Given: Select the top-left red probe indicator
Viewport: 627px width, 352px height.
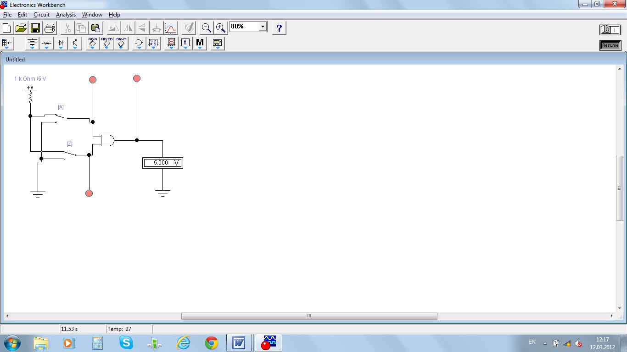Looking at the screenshot, I should 93,80.
